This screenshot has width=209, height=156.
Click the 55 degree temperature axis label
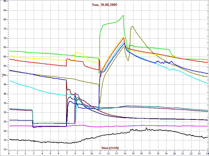[x=5, y=66]
